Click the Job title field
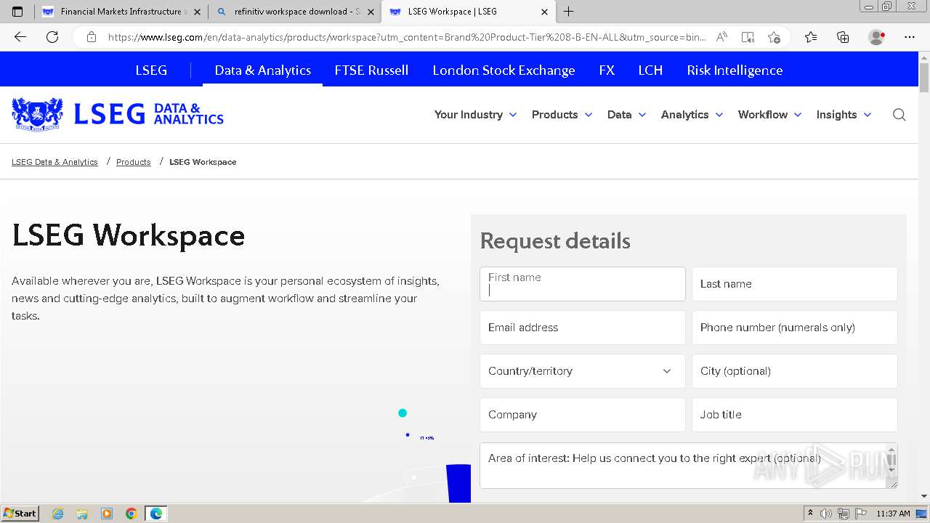 coord(794,415)
